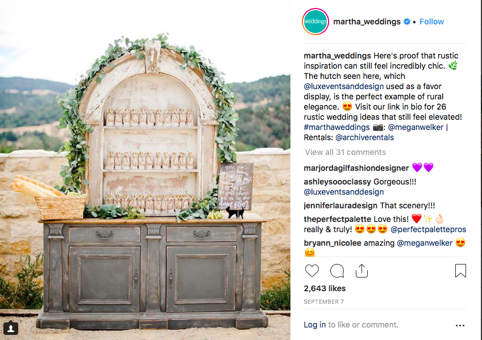Open comments with the speech bubble icon
The width and height of the screenshot is (482, 340).
337,271
